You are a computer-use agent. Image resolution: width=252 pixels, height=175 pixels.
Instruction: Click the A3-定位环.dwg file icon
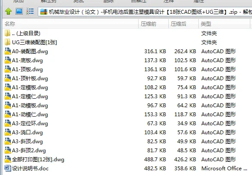click(8, 123)
